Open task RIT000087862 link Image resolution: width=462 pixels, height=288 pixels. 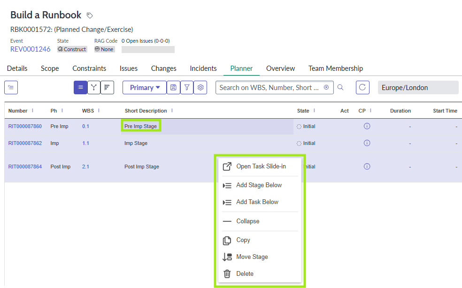[x=25, y=143]
